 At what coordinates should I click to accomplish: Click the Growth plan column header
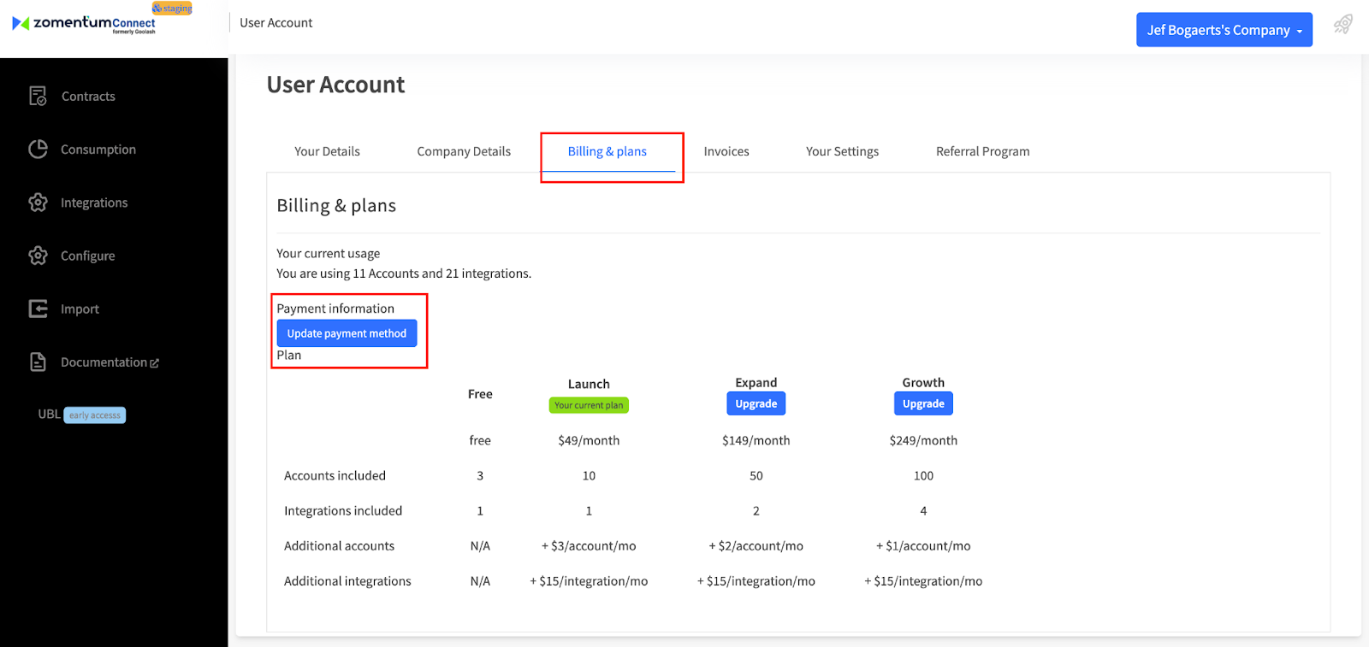pyautogui.click(x=923, y=382)
